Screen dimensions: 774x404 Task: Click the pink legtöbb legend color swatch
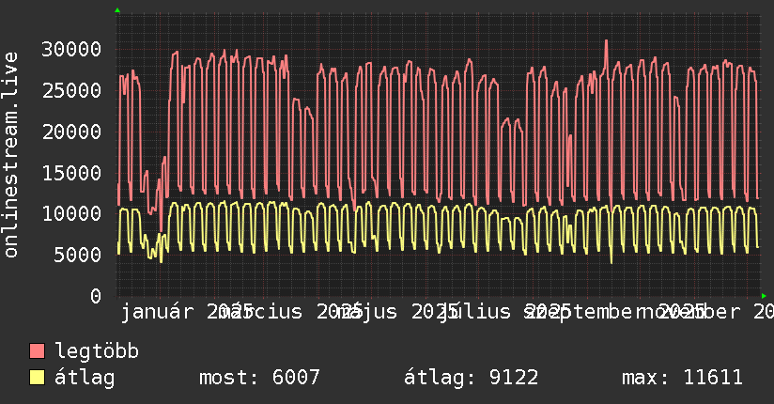(x=38, y=351)
